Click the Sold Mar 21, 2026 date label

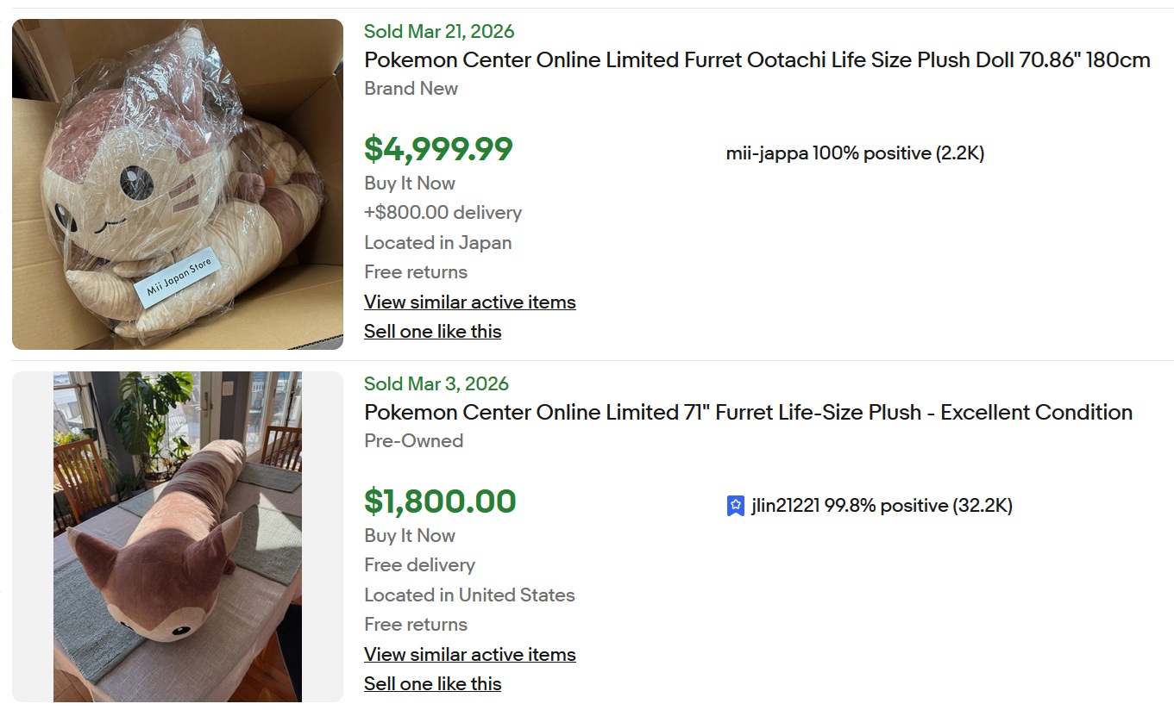438,32
